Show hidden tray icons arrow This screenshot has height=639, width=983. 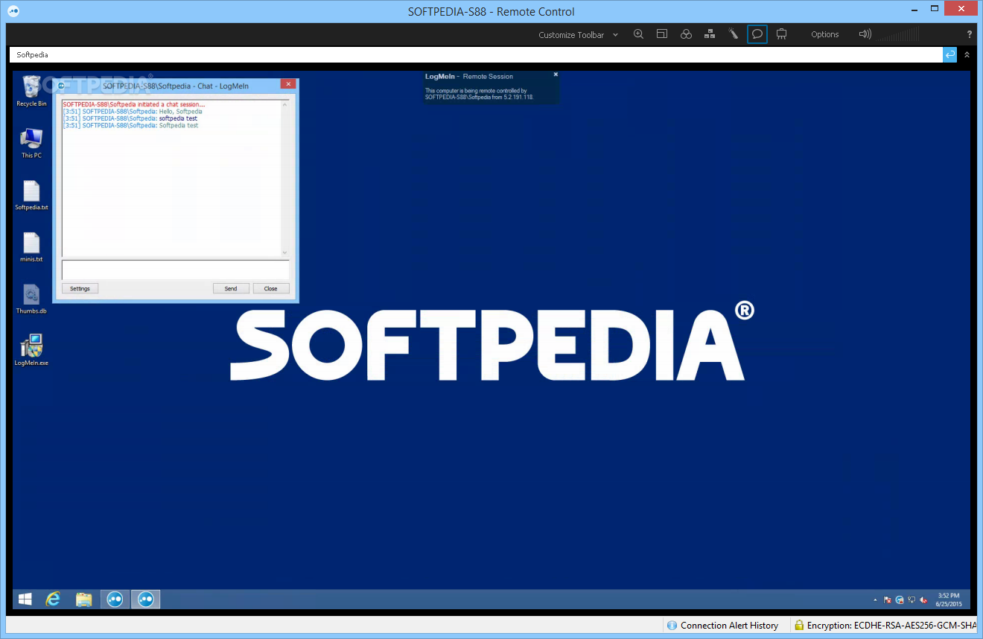click(x=875, y=600)
